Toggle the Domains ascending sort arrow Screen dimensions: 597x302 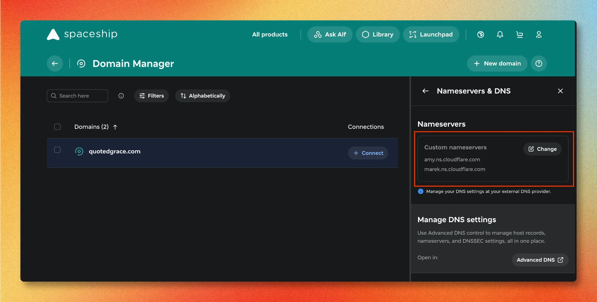pyautogui.click(x=115, y=127)
